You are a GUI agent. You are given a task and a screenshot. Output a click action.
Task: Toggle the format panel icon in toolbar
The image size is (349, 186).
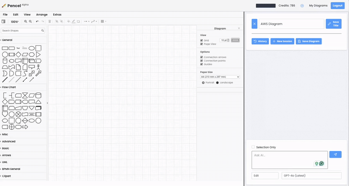pos(3,21)
